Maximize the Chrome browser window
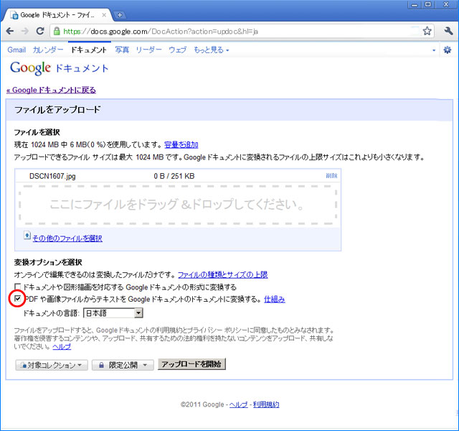Screen dimensions: 459x431 pyautogui.click(x=428, y=5)
